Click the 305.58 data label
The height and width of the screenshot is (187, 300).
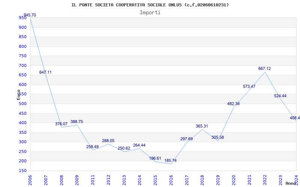(x=217, y=137)
